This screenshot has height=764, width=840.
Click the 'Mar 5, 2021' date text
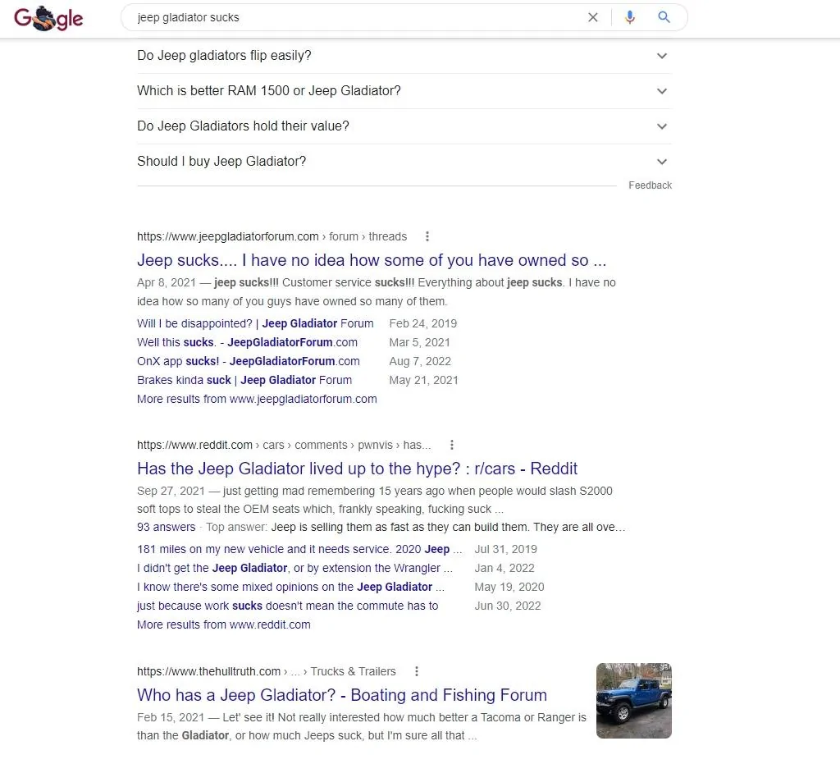point(419,342)
